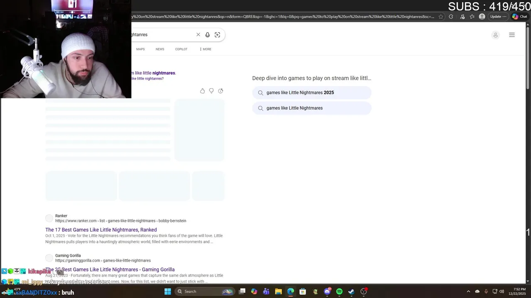This screenshot has height=298, width=531.
Task: Open Spotify from the taskbar
Action: [x=339, y=291]
